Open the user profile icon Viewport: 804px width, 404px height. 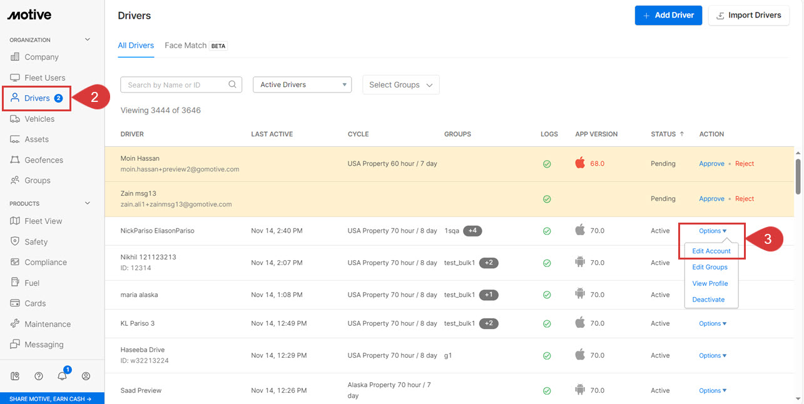[x=86, y=376]
